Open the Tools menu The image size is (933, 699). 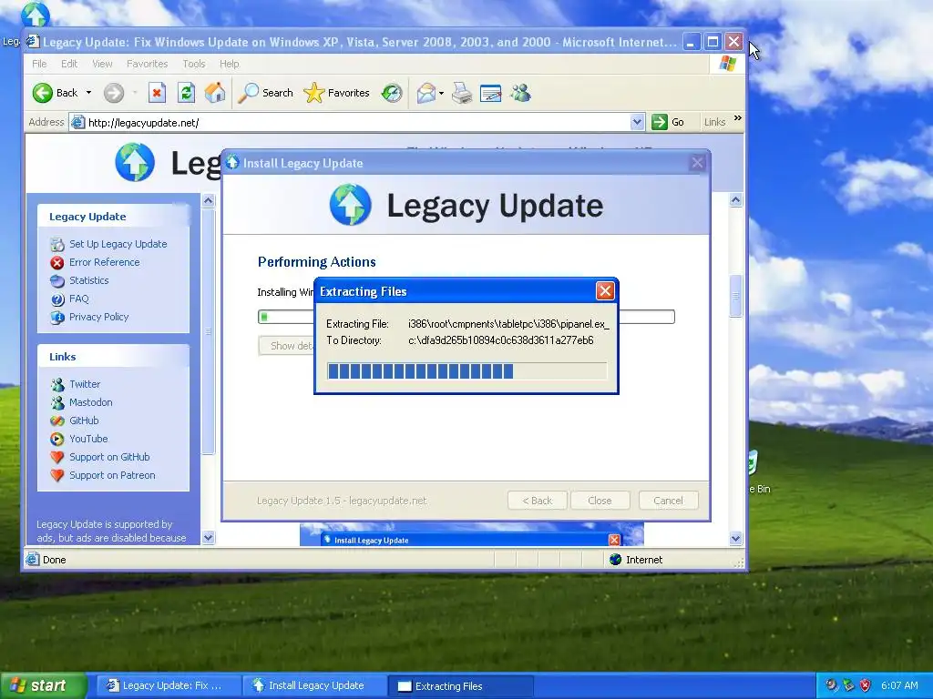click(193, 64)
